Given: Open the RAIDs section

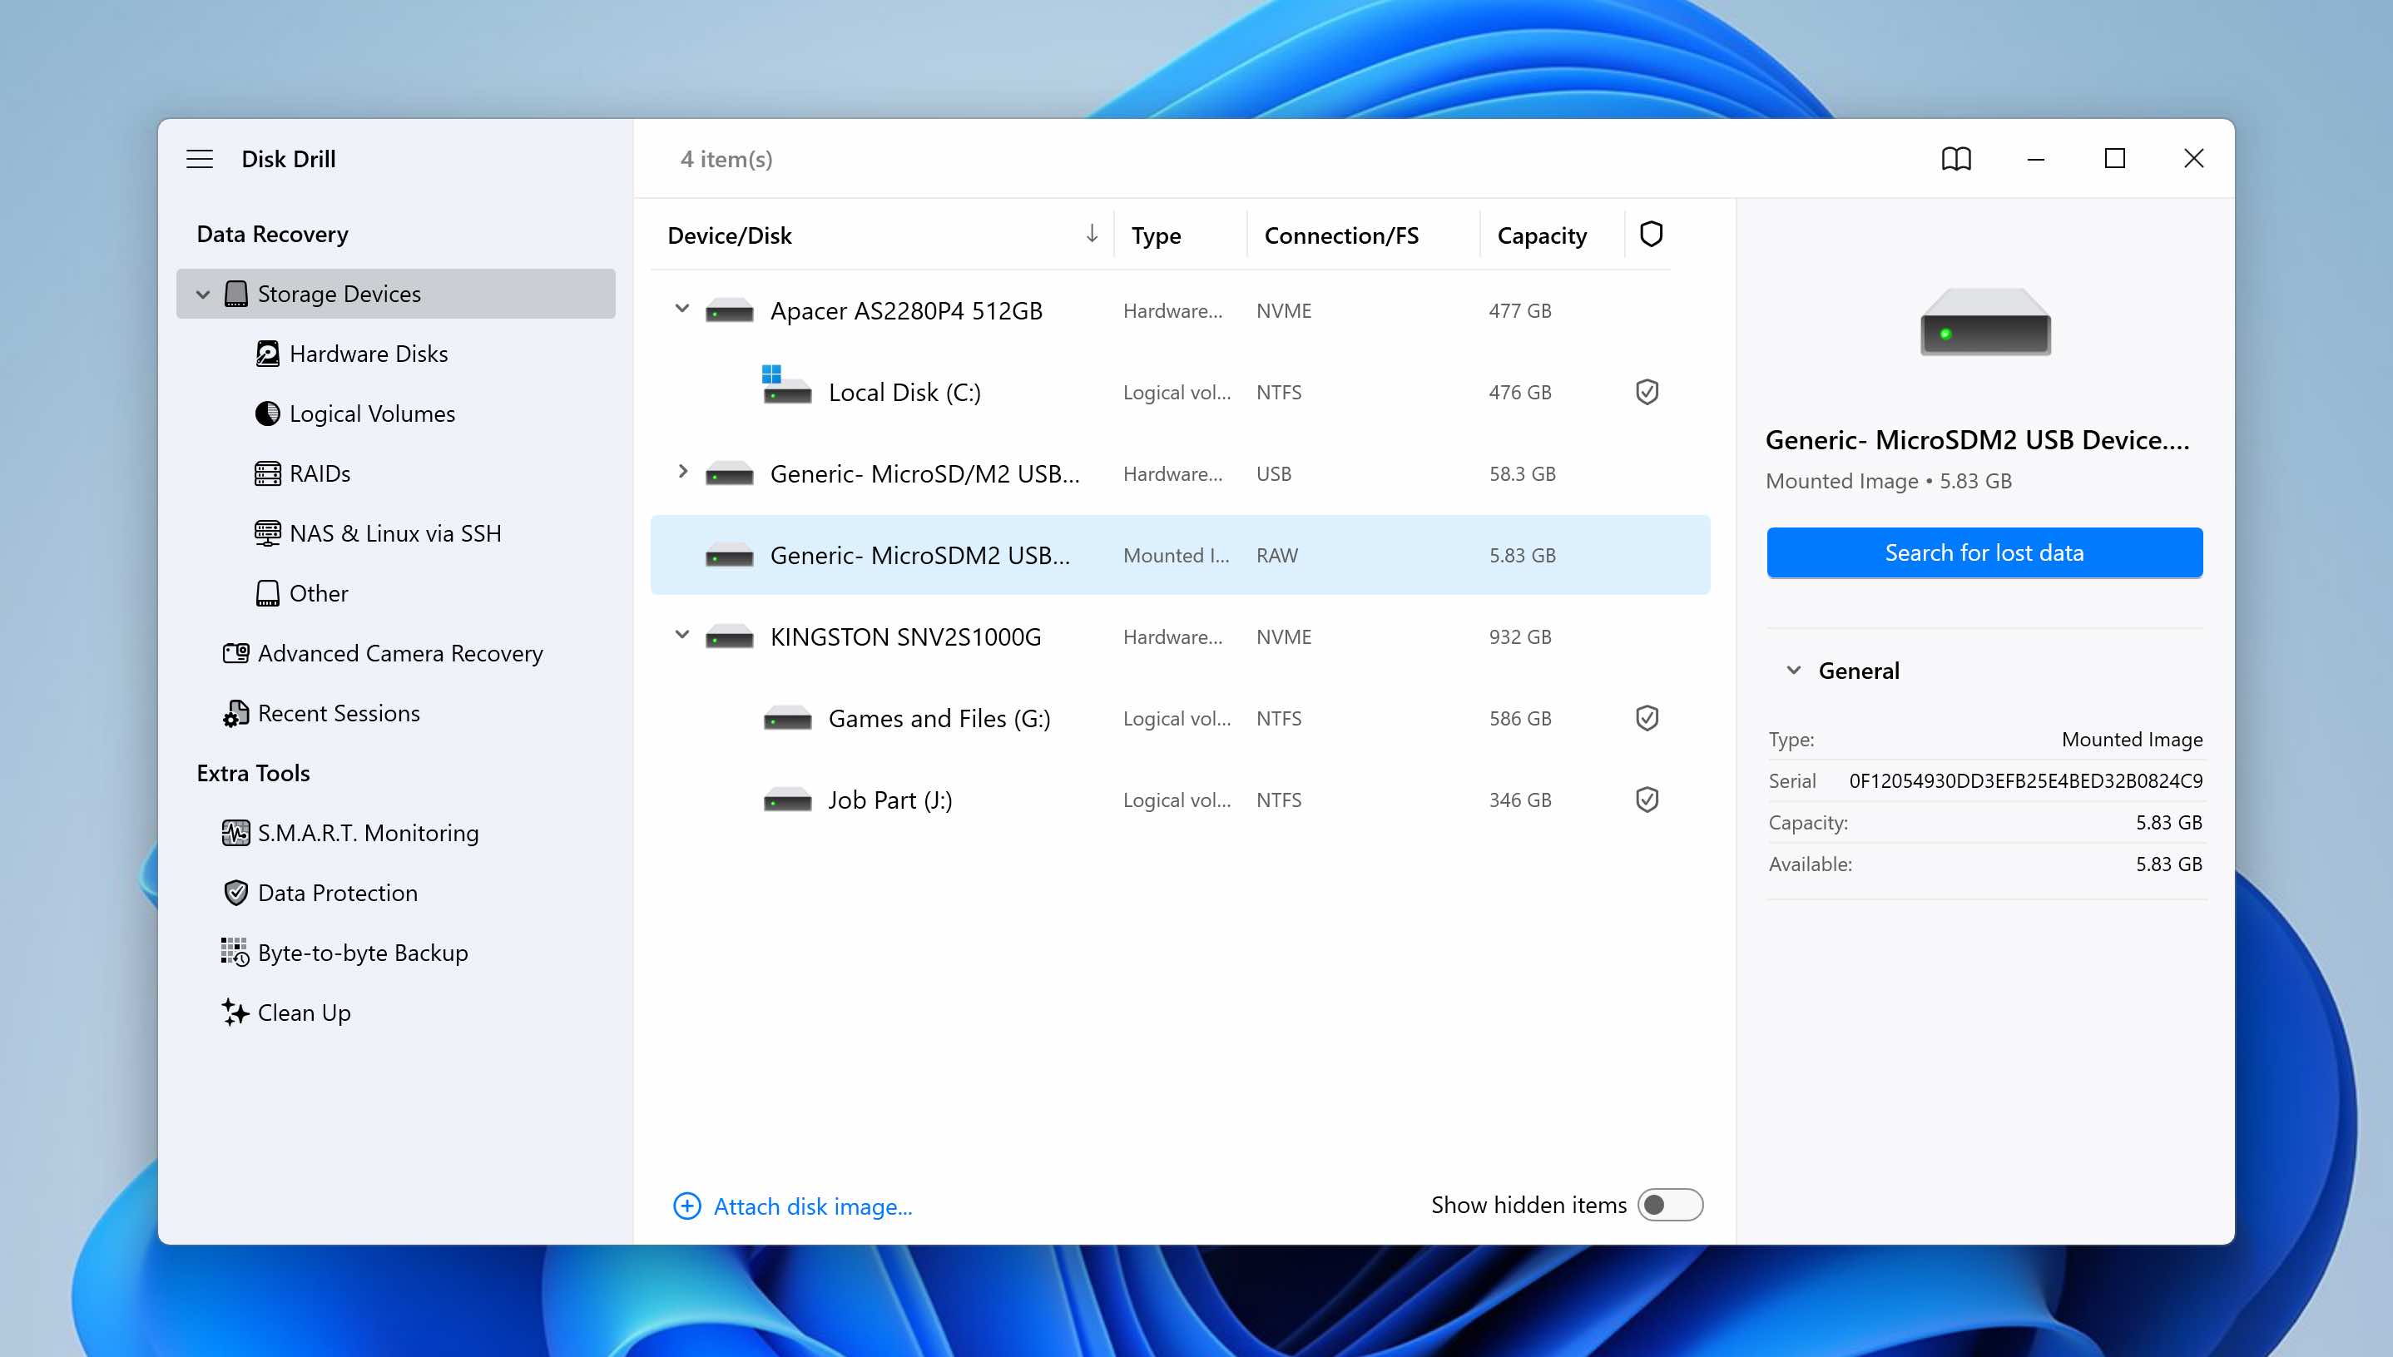Looking at the screenshot, I should pyautogui.click(x=320, y=473).
